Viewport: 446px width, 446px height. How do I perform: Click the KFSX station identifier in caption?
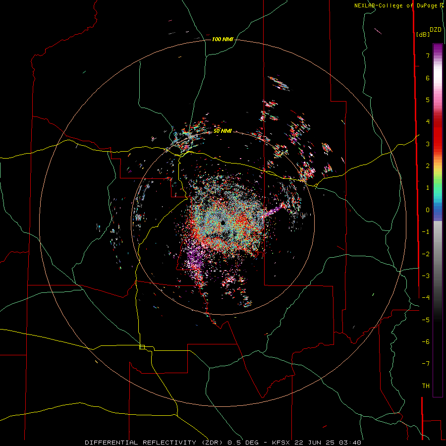(281, 443)
